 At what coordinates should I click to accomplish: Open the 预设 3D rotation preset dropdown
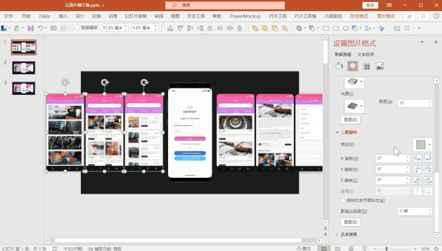click(x=430, y=145)
